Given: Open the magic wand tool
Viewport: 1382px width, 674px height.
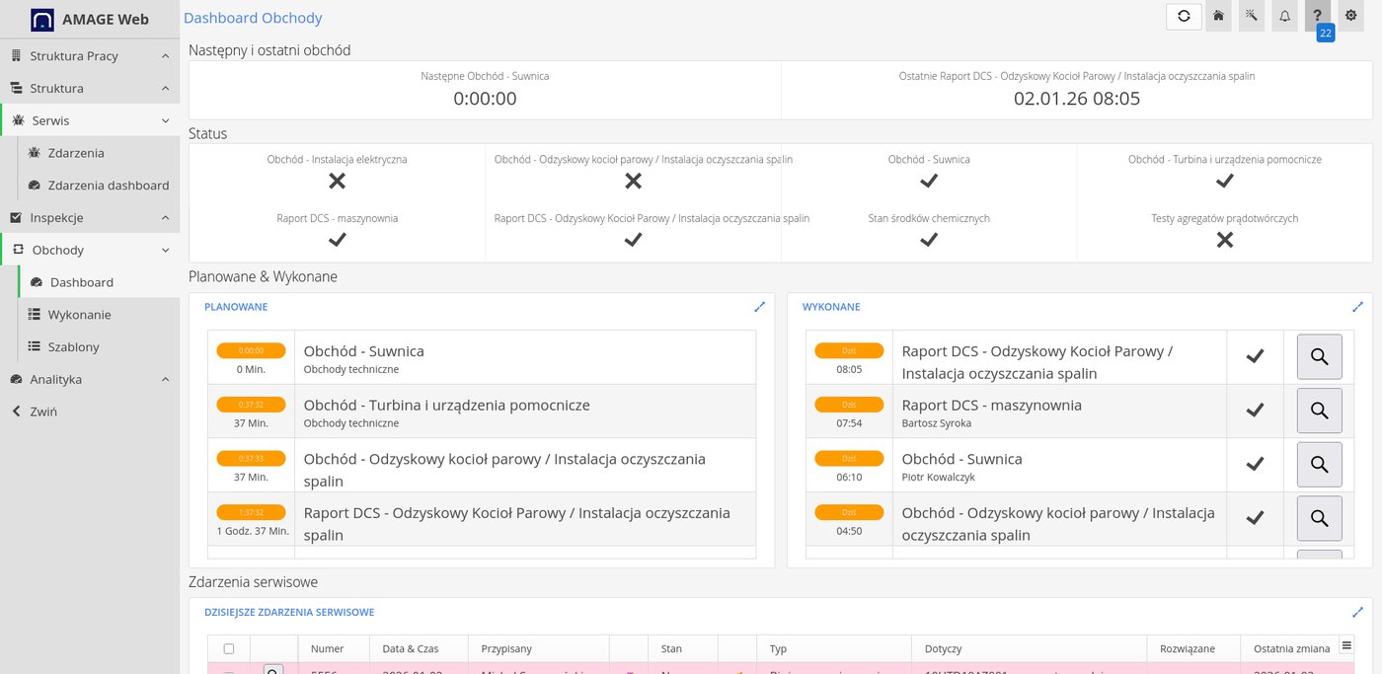Looking at the screenshot, I should [1252, 16].
